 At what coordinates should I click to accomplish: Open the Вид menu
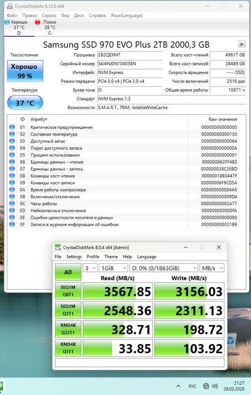65,15
